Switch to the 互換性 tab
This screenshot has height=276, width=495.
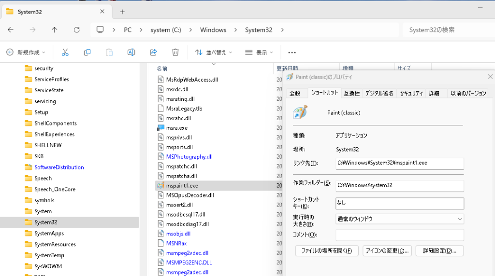point(352,93)
